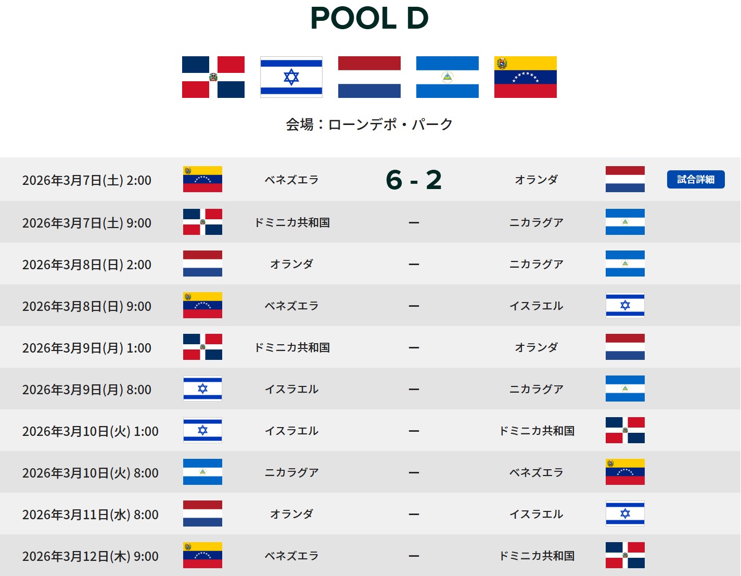Click the POOL D heading
This screenshot has width=741, height=576.
[369, 18]
